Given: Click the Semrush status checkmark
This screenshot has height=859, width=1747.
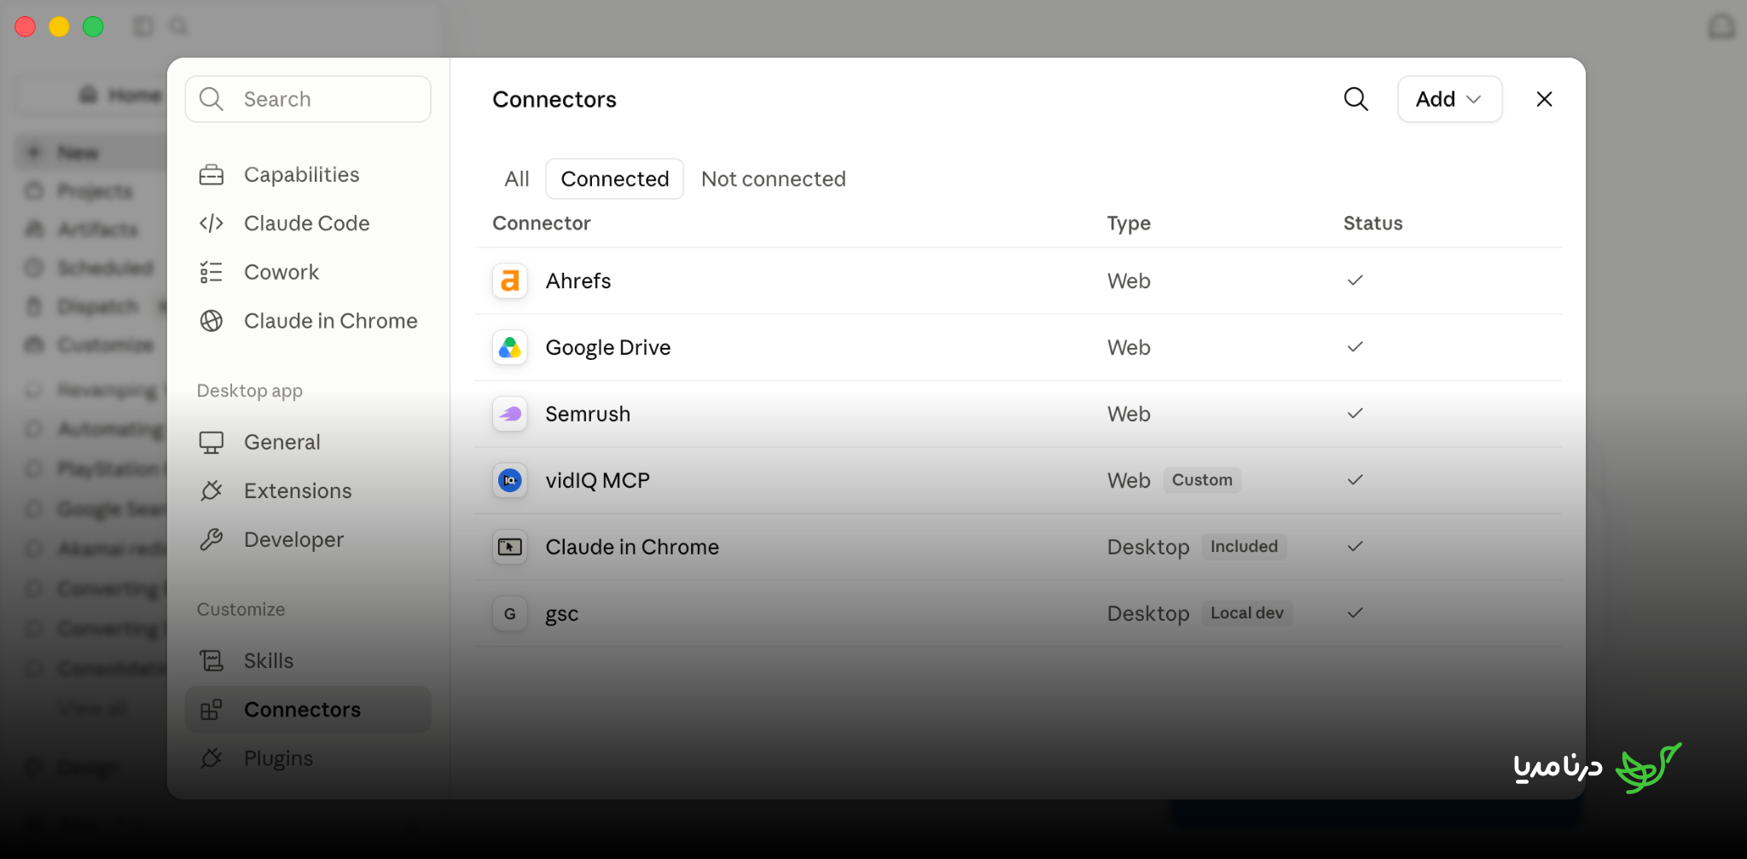Looking at the screenshot, I should [x=1355, y=414].
